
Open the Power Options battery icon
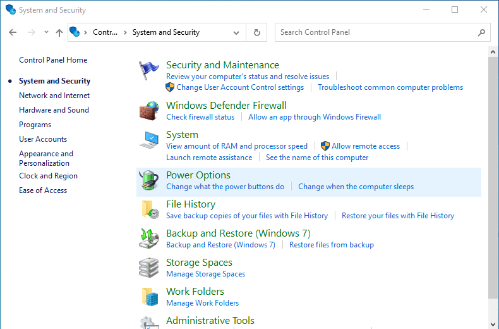[x=148, y=180]
